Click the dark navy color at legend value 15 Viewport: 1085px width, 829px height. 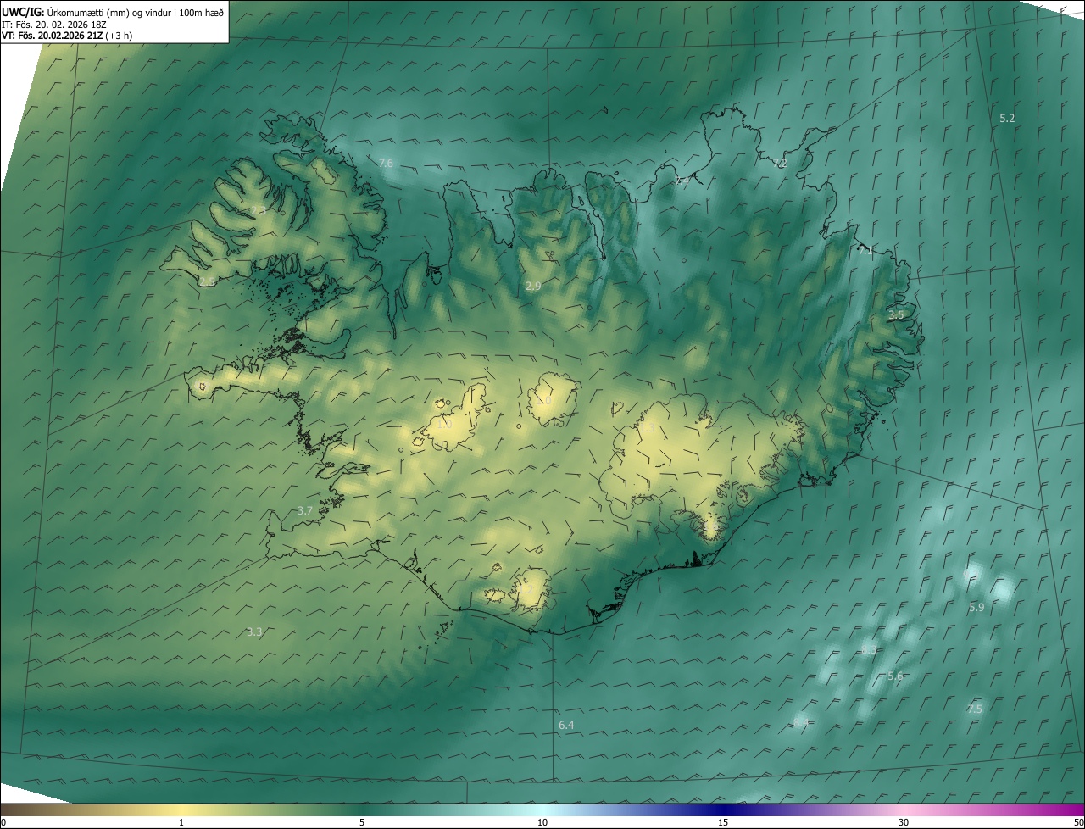[x=723, y=810]
